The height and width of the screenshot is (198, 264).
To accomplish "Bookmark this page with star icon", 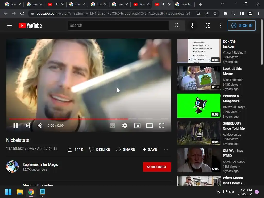I will pyautogui.click(x=215, y=13).
